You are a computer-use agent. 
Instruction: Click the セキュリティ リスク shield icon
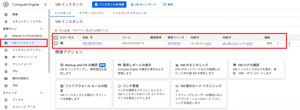click(6, 22)
